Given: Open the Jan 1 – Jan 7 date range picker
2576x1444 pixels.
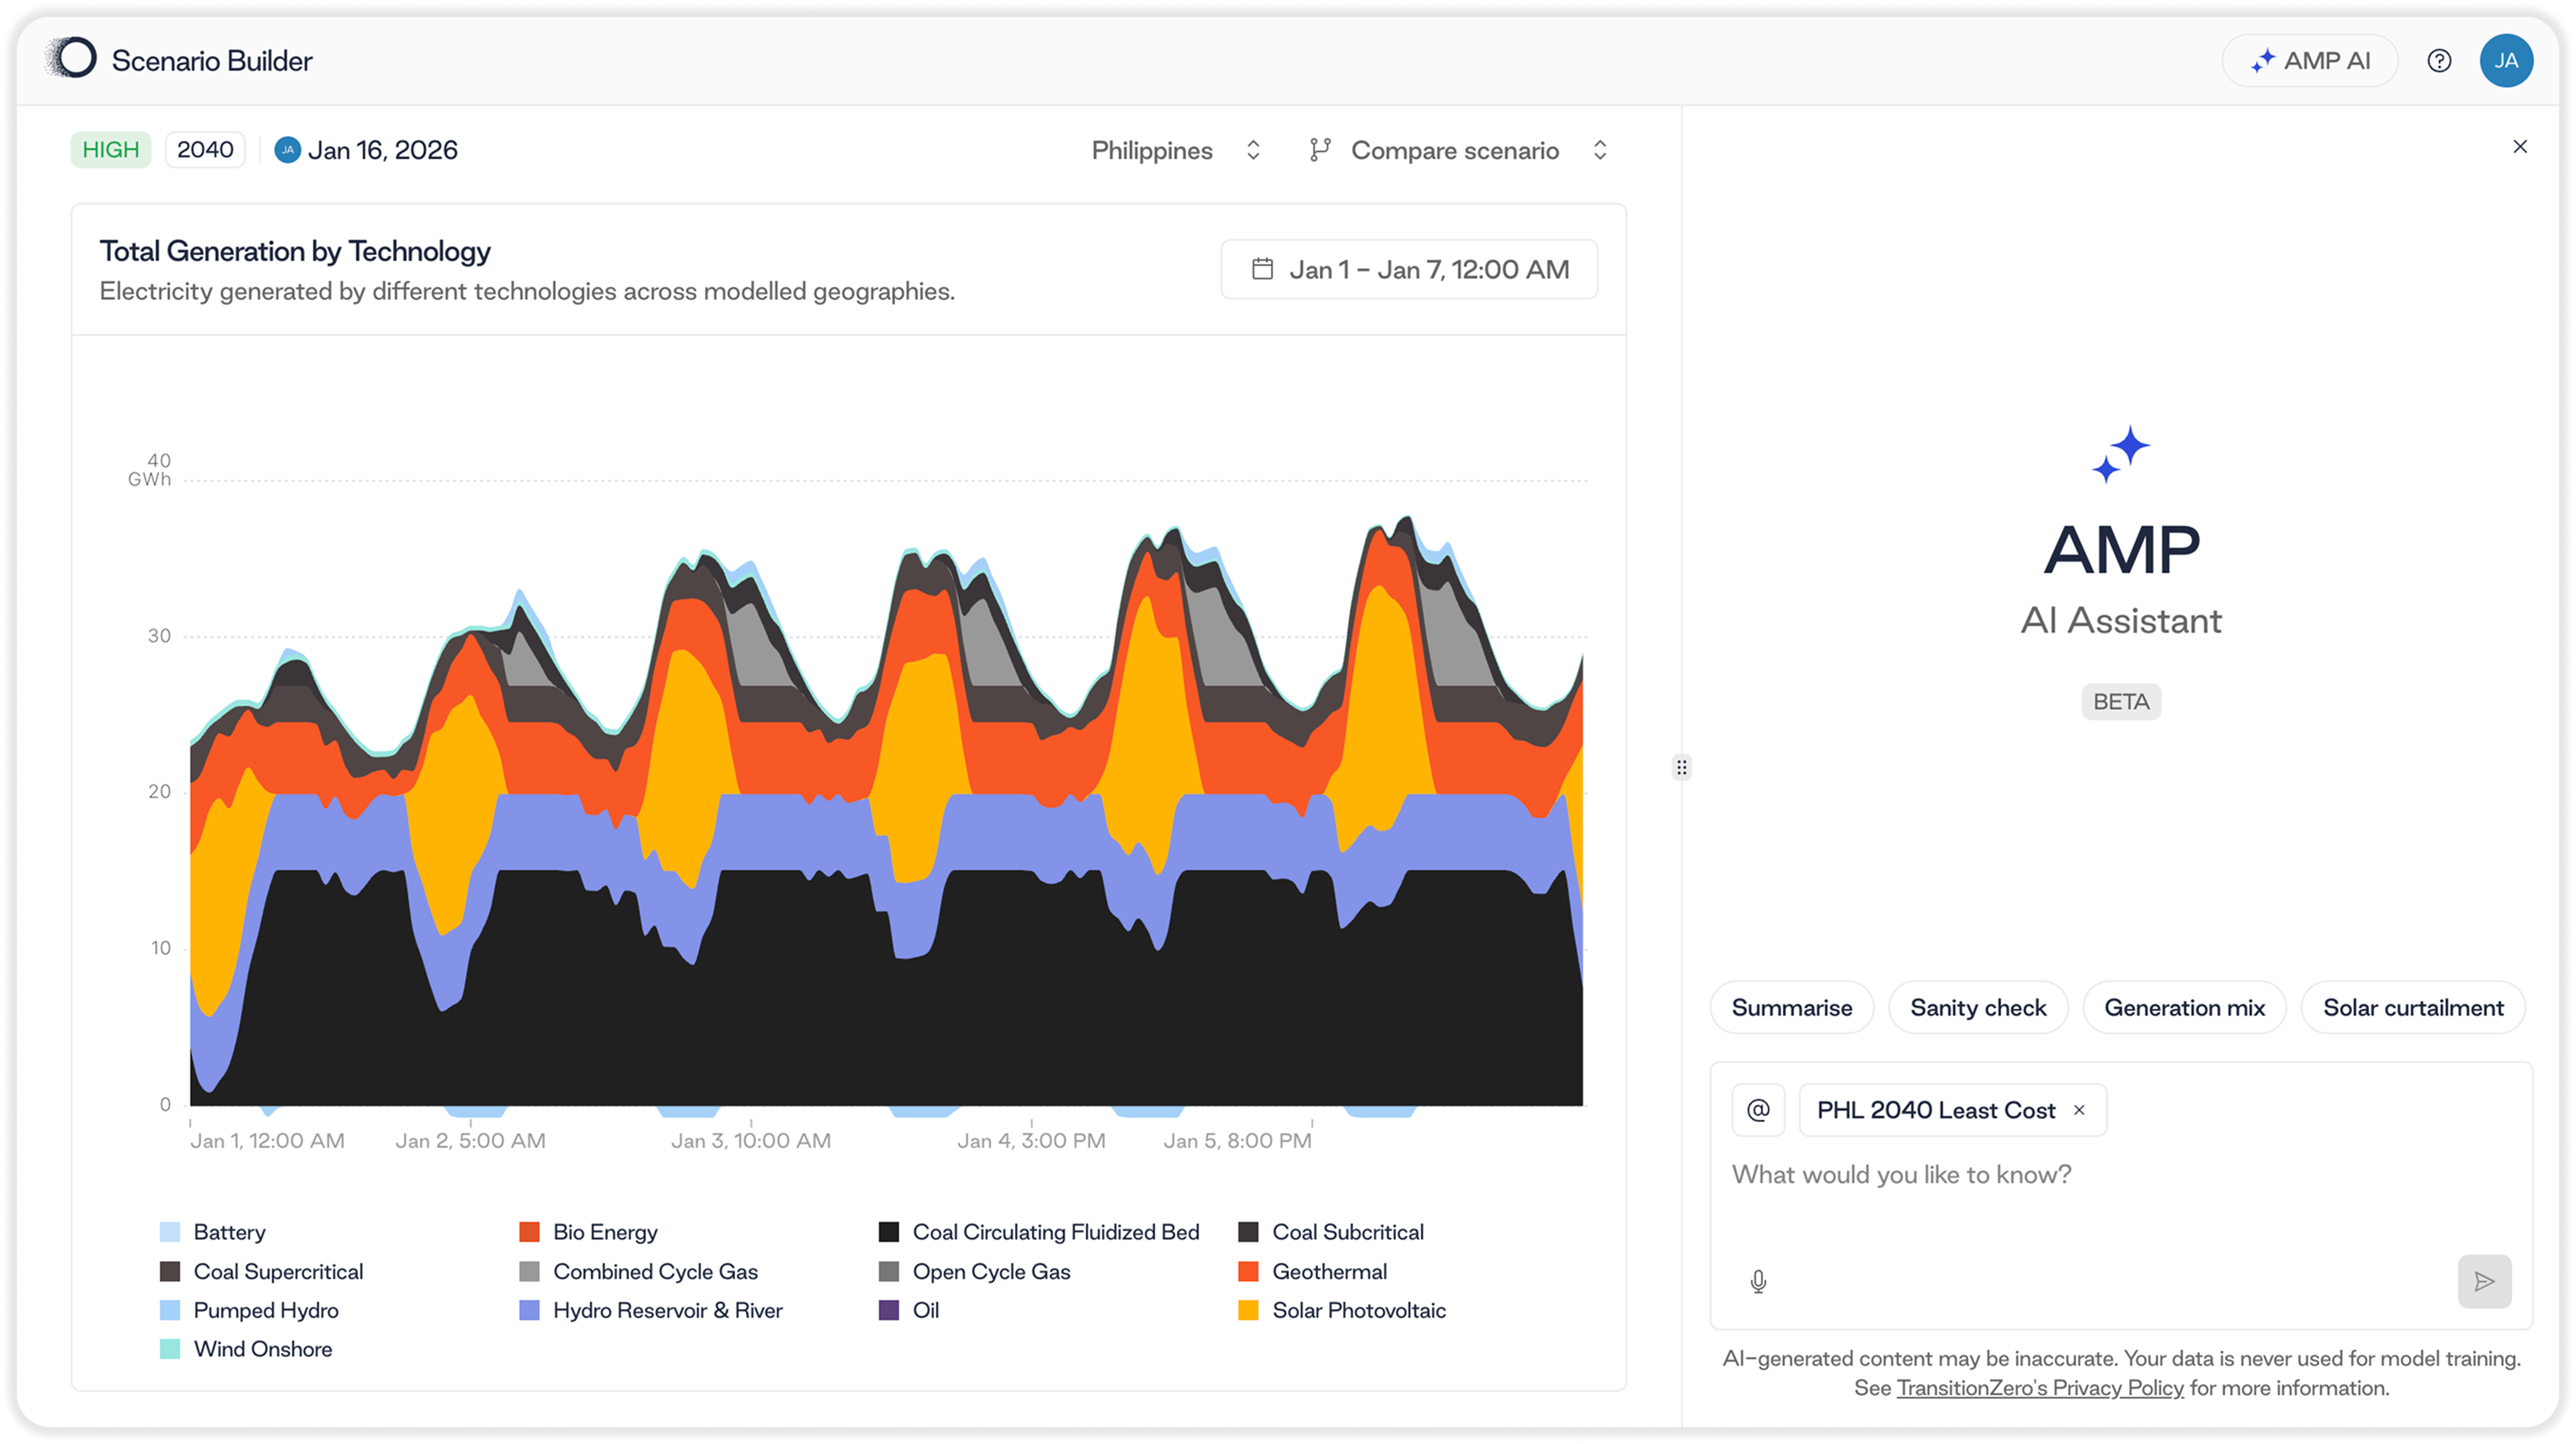Looking at the screenshot, I should 1408,270.
